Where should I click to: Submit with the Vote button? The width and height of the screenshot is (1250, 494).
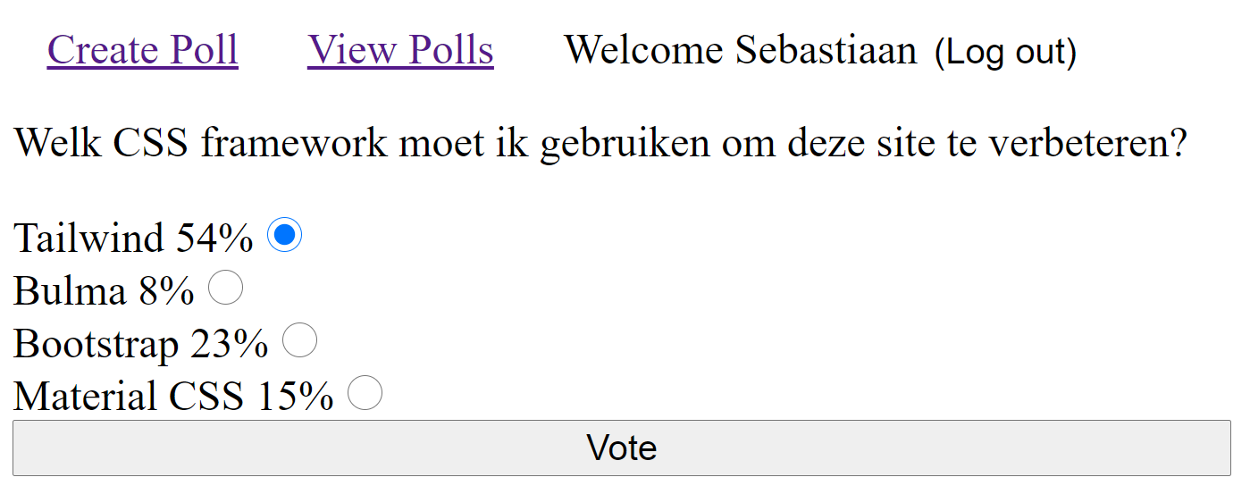pos(621,448)
